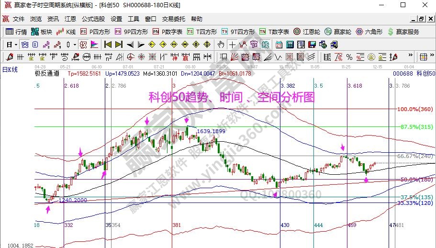Open the candlestick style dropdown arrow
Screen dimensions: 436x248
click(74, 45)
